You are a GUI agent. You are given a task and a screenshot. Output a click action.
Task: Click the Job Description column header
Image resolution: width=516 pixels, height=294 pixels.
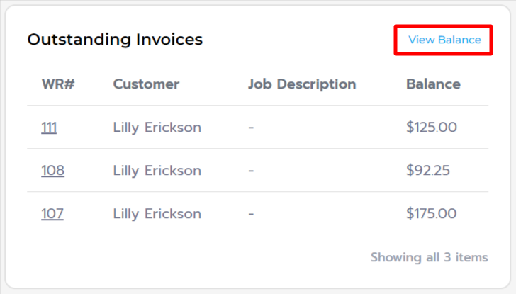pyautogui.click(x=302, y=84)
